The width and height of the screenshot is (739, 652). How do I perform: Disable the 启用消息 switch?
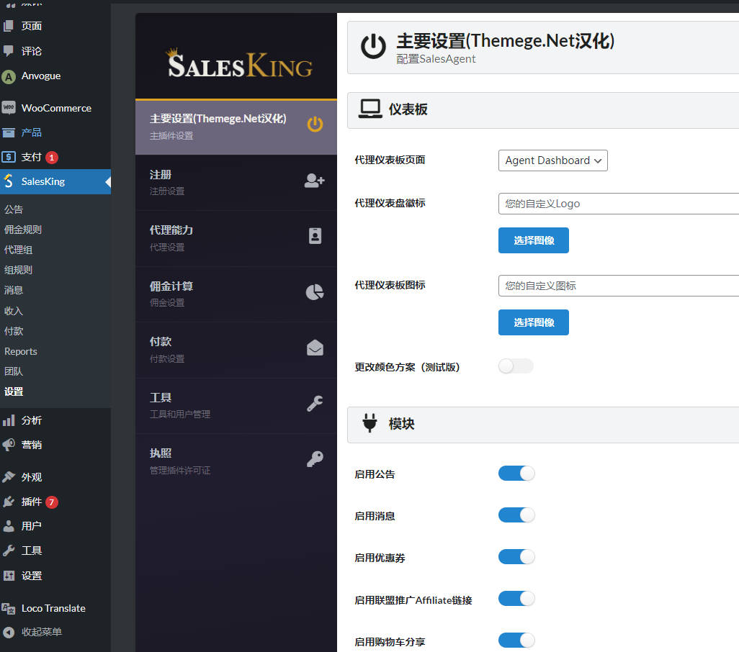tap(516, 515)
